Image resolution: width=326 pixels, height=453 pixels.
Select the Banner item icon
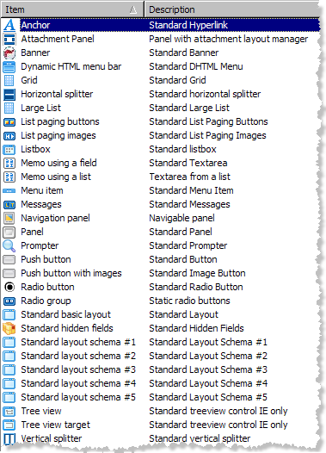[9, 53]
